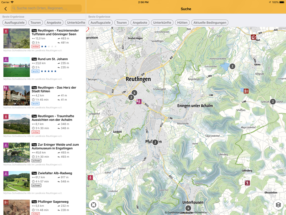Image resolution: width=286 pixels, height=215 pixels.
Task: Click the Unterhausen town label on the map
Action: point(193,202)
